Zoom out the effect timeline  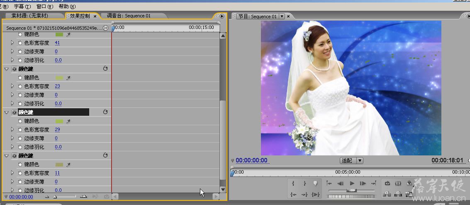click(x=47, y=197)
